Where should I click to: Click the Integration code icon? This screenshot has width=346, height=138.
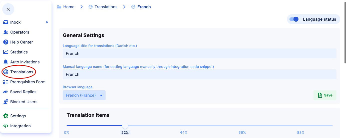tap(6, 126)
